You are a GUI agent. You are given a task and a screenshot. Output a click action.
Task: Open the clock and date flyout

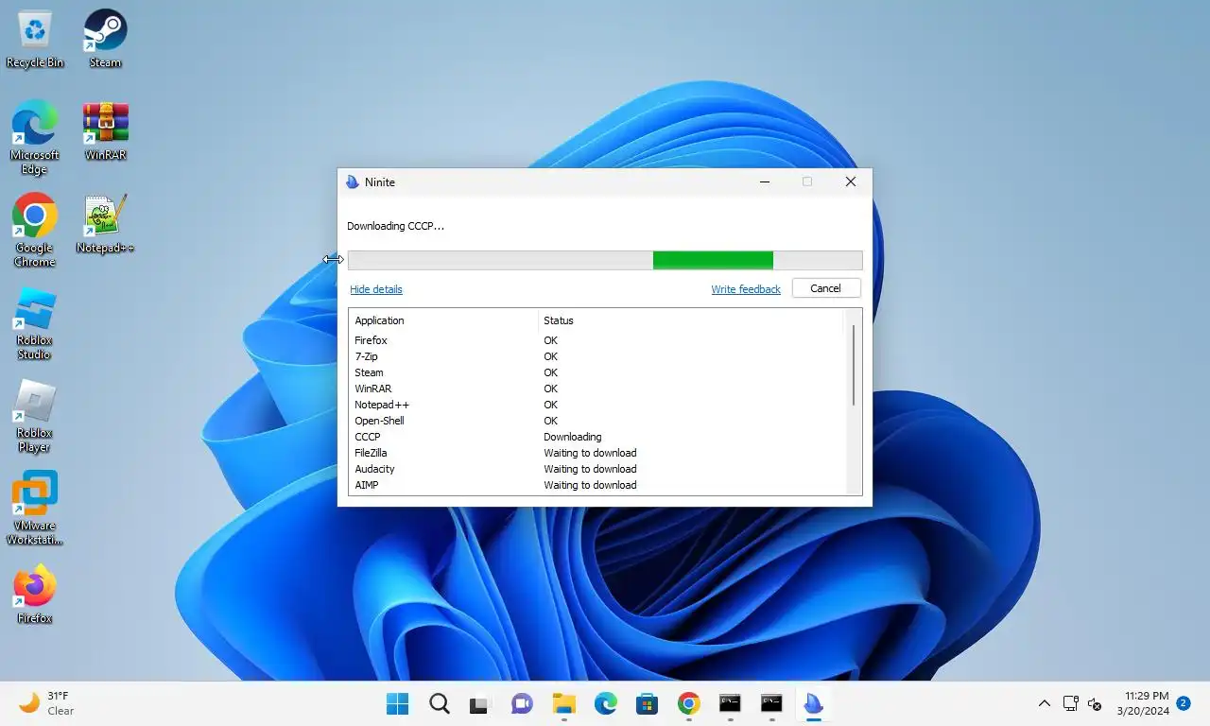(1142, 703)
